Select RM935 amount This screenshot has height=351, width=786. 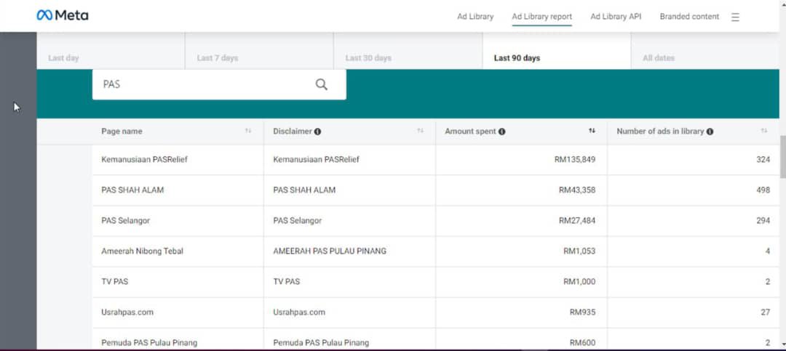tap(582, 312)
